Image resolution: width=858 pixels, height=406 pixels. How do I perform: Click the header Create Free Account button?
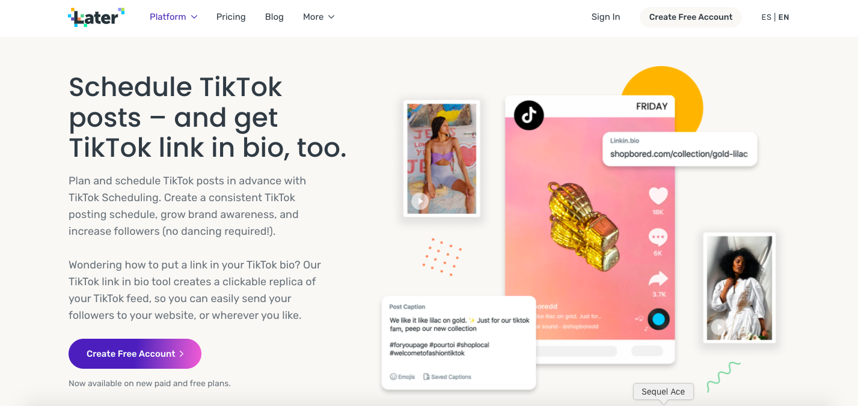pos(691,17)
